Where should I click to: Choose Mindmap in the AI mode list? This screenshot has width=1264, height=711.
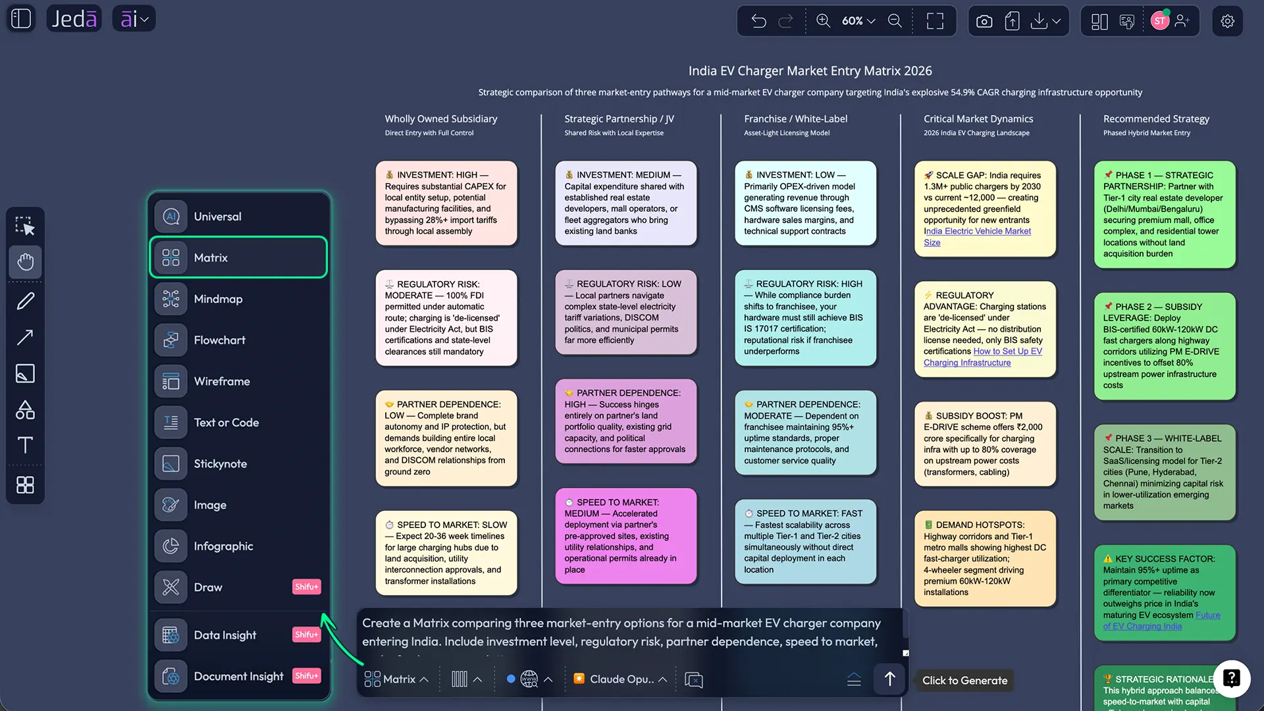tap(238, 299)
